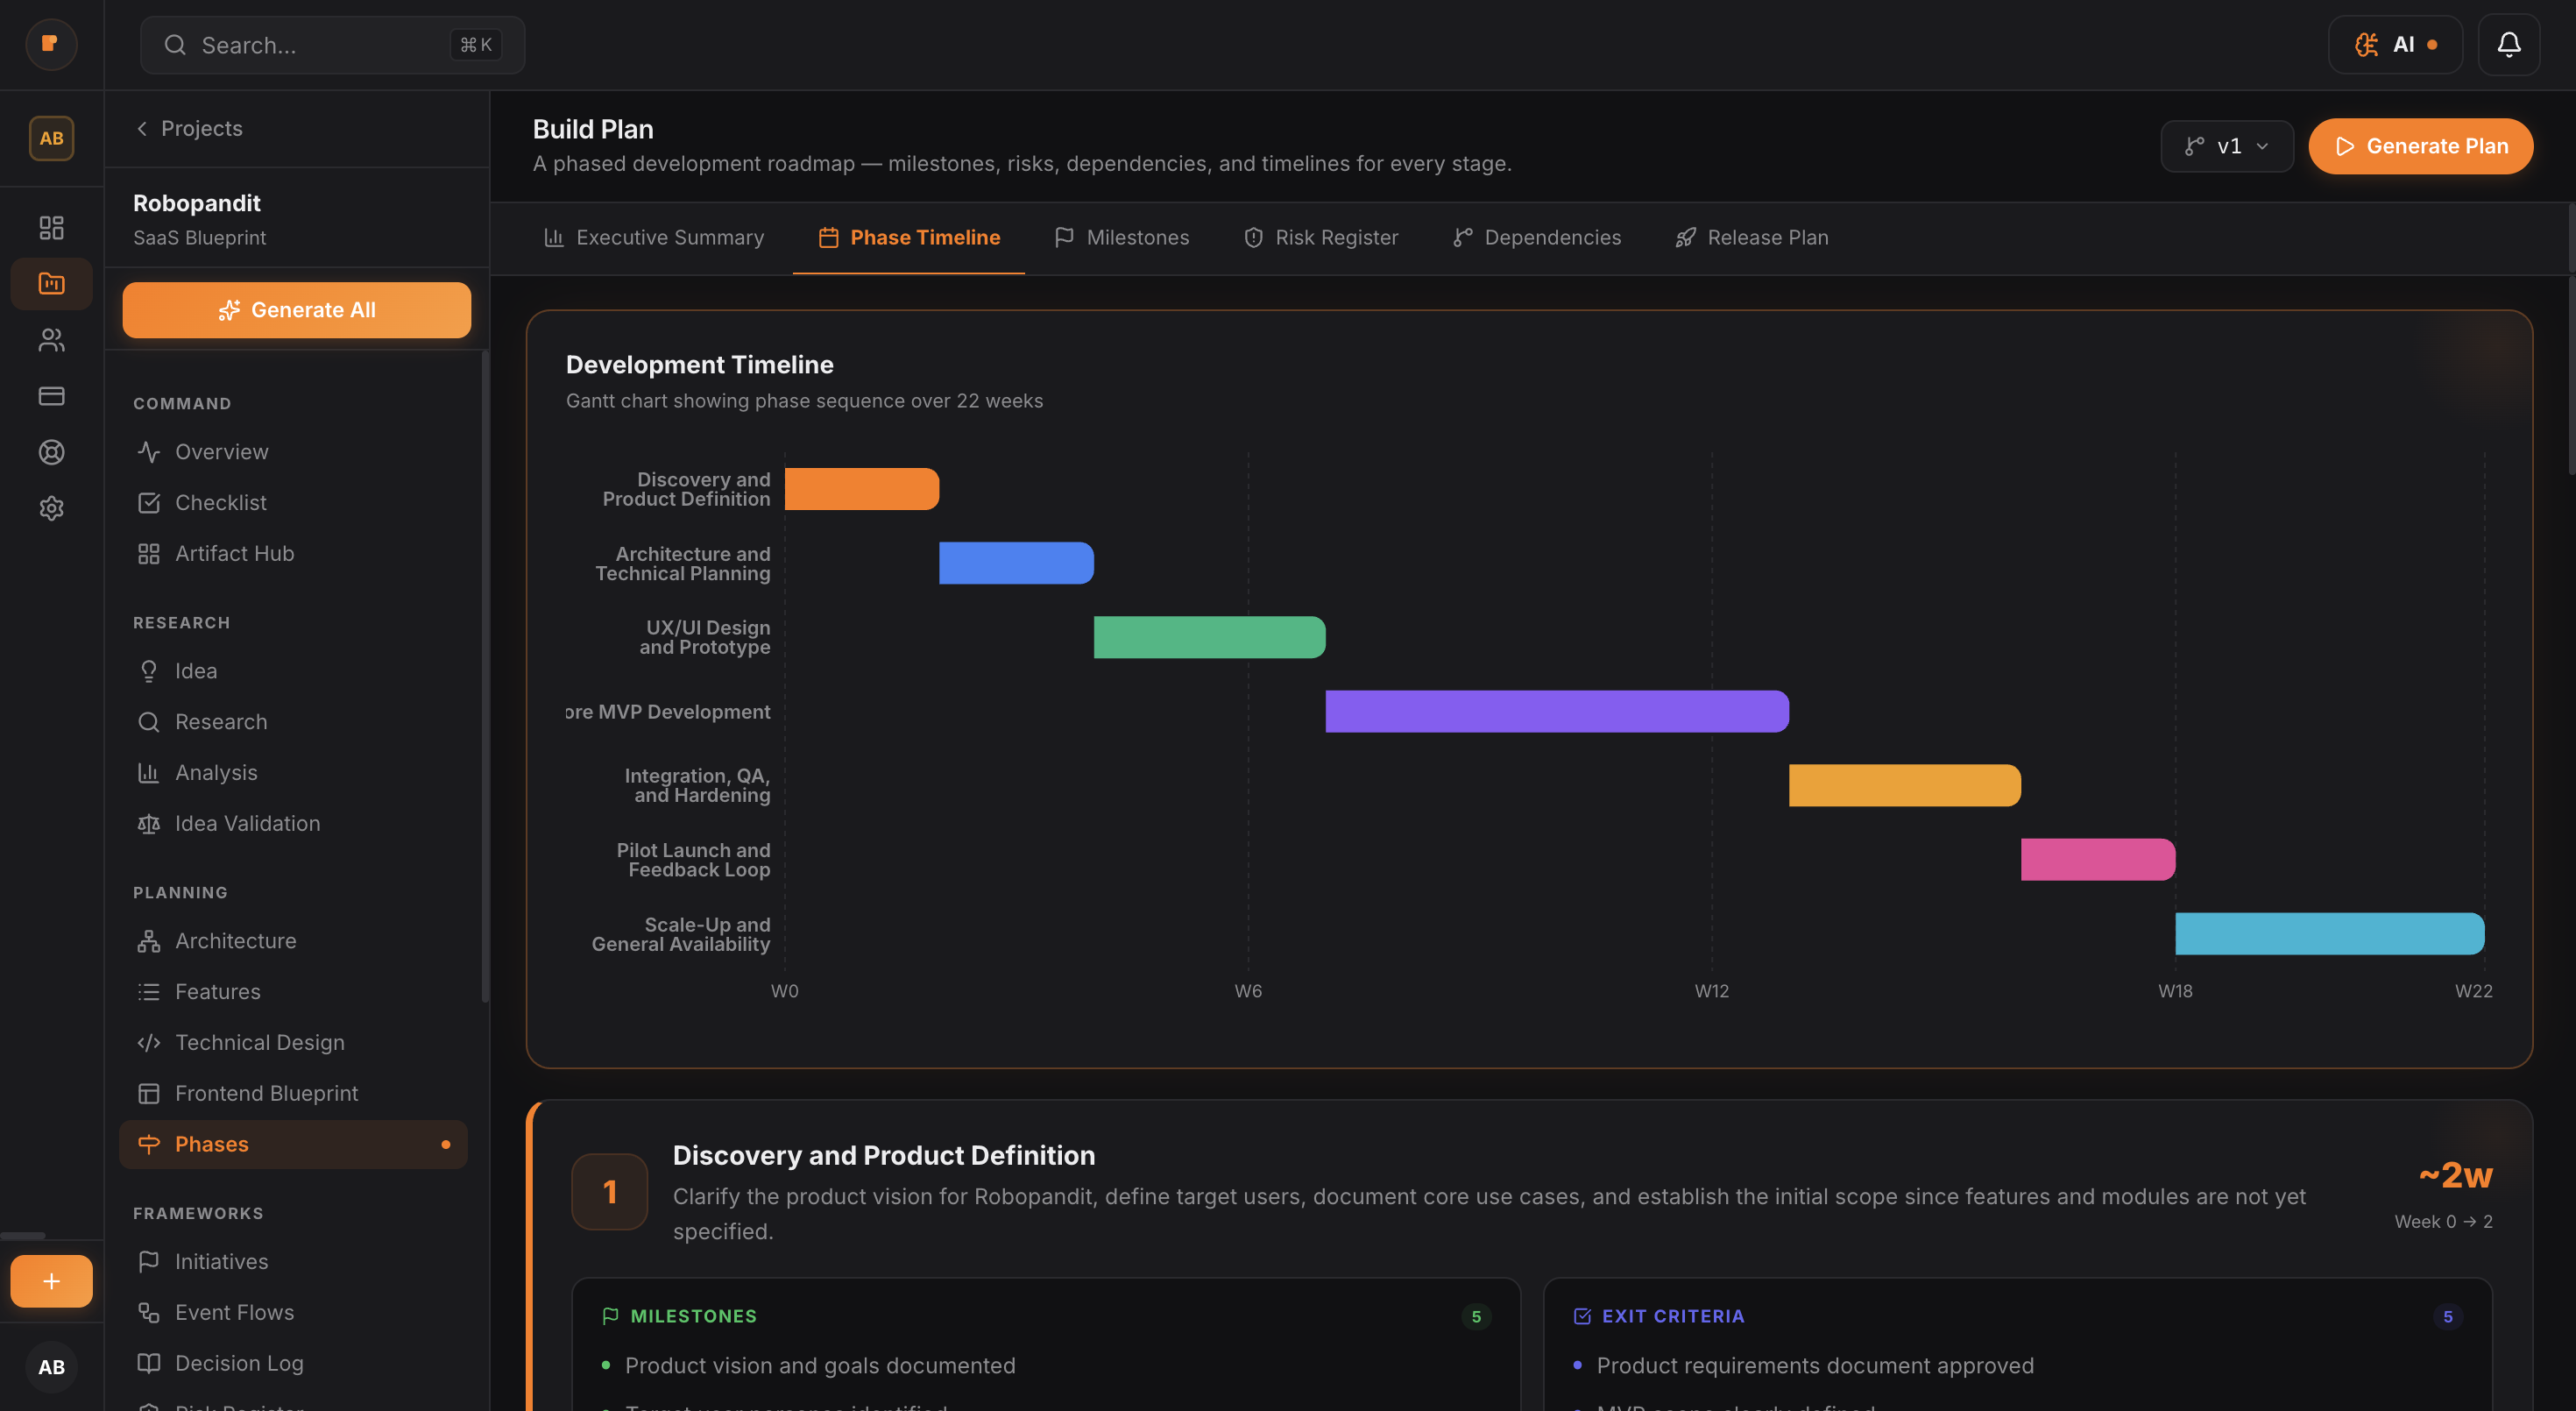The width and height of the screenshot is (2576, 1411).
Task: Click the search field at the top
Action: coord(330,44)
